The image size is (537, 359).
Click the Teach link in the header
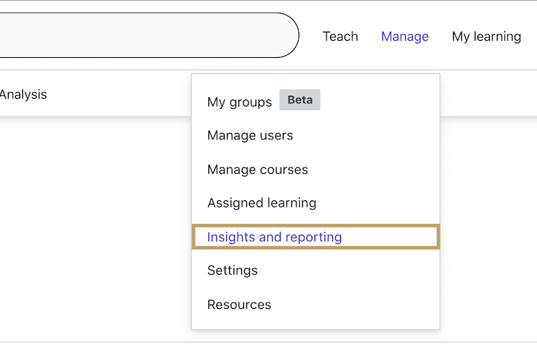click(x=340, y=36)
